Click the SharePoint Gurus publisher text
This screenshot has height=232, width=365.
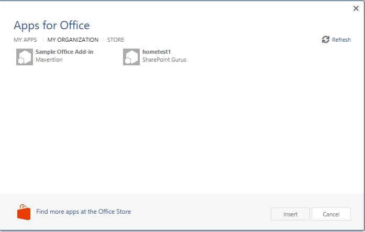tap(164, 60)
